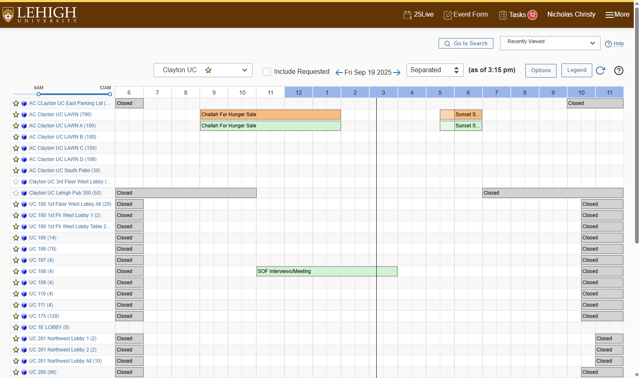
Task: Adjust the 12AM end time slider handle
Action: pyautogui.click(x=110, y=94)
